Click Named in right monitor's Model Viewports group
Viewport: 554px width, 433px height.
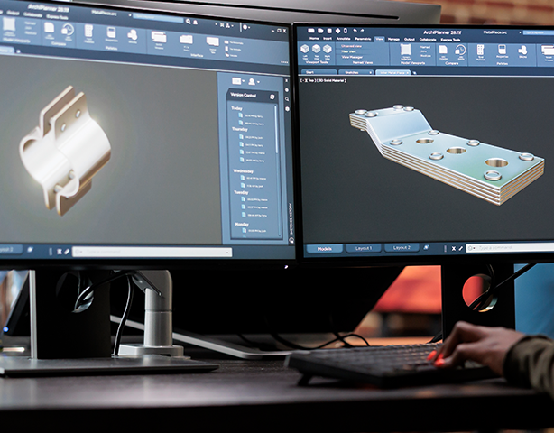tap(425, 47)
